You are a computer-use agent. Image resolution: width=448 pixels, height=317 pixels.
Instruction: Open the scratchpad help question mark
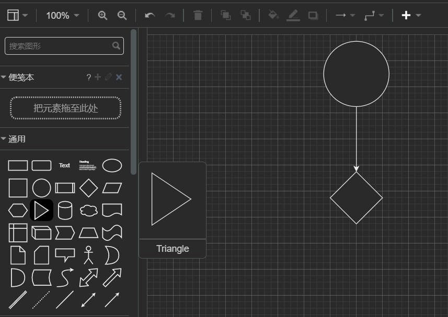point(88,77)
